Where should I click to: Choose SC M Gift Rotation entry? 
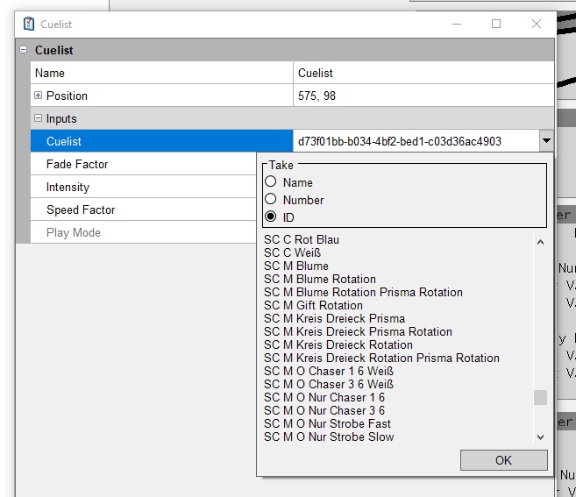coord(313,305)
